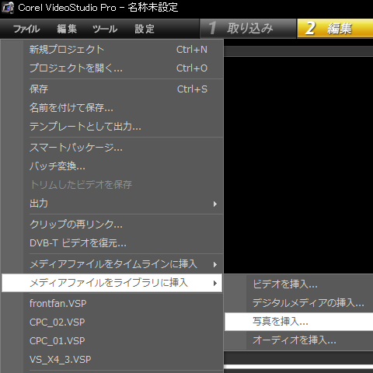
Task: Select プロジェクトを開く... menu entry
Action: click(112, 68)
